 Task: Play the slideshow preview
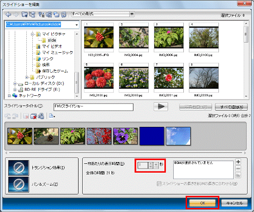(x=161, y=106)
